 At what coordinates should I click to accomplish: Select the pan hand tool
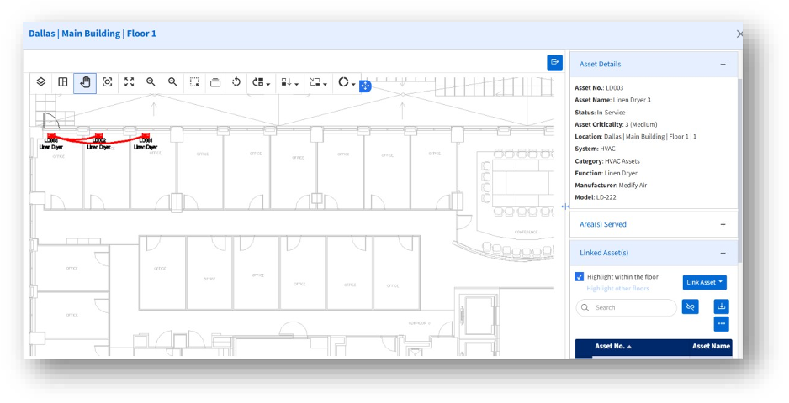click(x=85, y=82)
